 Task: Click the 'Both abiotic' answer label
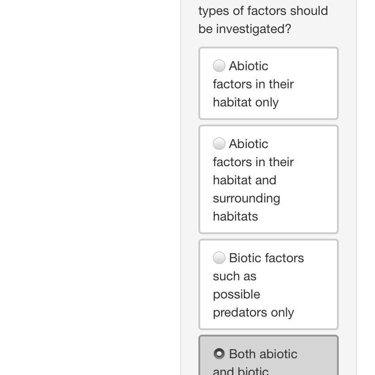(263, 354)
